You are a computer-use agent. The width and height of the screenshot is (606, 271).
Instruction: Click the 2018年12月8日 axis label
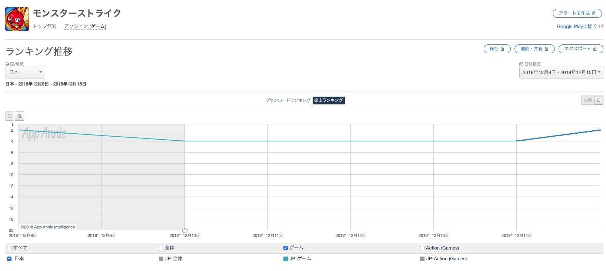23,235
